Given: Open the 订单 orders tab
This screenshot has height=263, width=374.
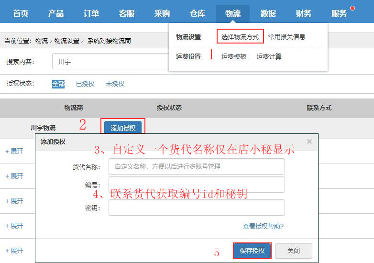Looking at the screenshot, I should [x=91, y=13].
